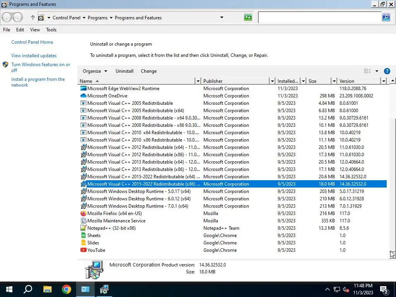396x297 pixels.
Task: Click the list scrollbar up arrow
Action: [x=393, y=81]
